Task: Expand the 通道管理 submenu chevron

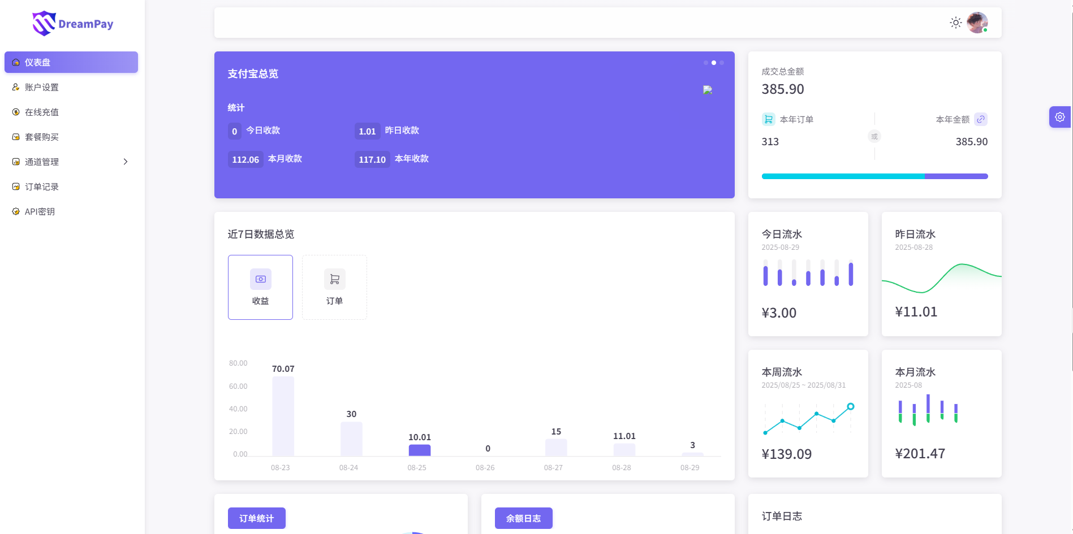Action: pos(126,162)
